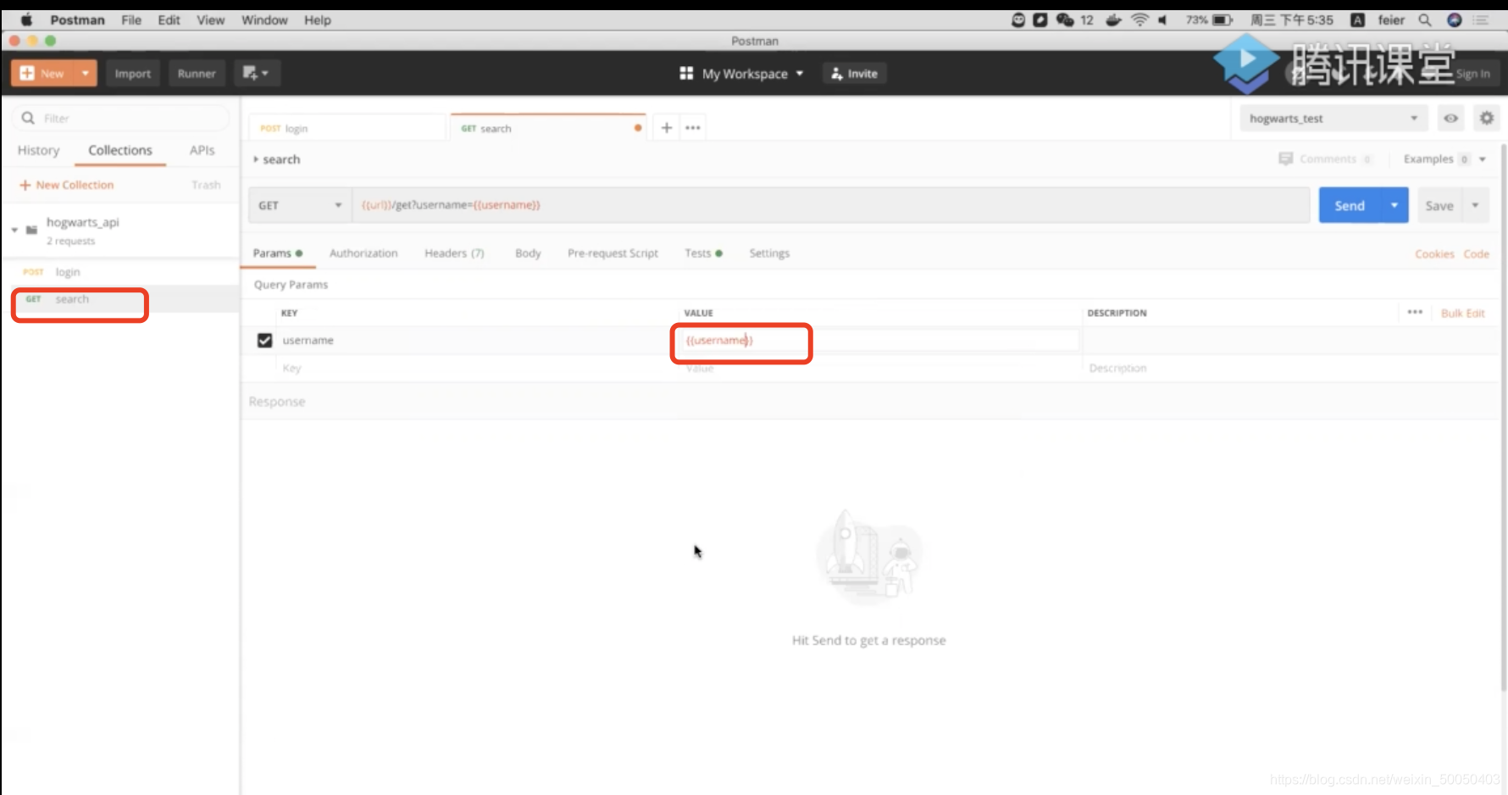
Task: Open the new window dropdown icon
Action: (256, 74)
